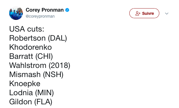The image size is (179, 108).
Task: Click the blue verified badge icon
Action: 67,10
